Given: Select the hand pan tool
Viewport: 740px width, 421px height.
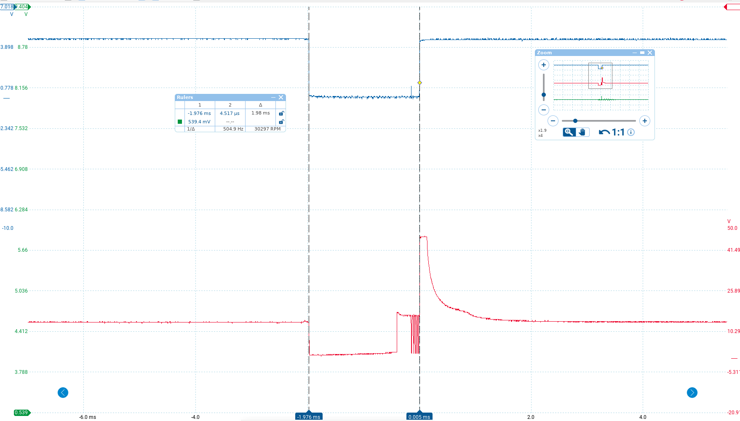Looking at the screenshot, I should (x=582, y=132).
